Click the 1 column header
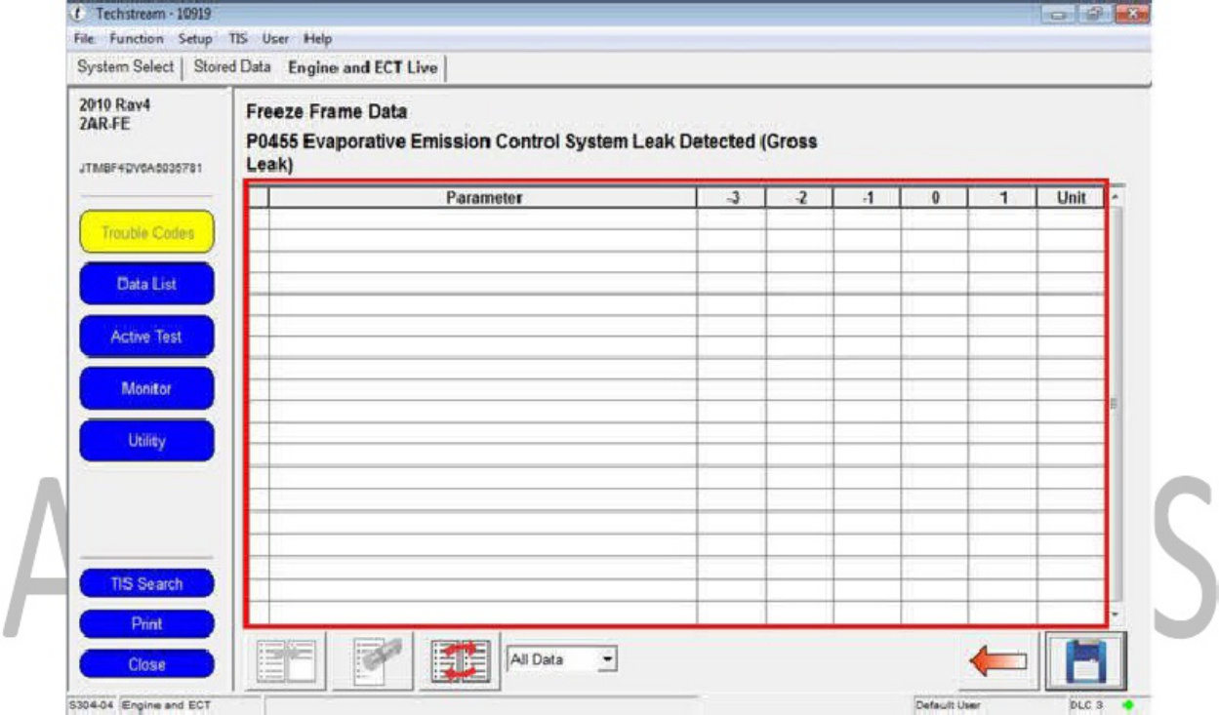This screenshot has height=715, width=1219. point(1002,197)
